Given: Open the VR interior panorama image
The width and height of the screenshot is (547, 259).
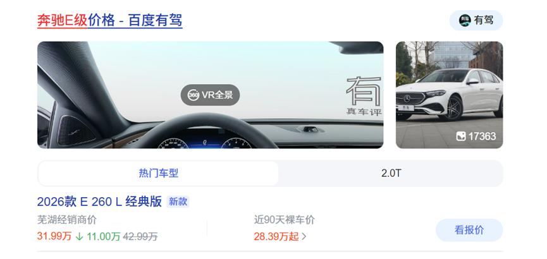Looking at the screenshot, I should [211, 95].
